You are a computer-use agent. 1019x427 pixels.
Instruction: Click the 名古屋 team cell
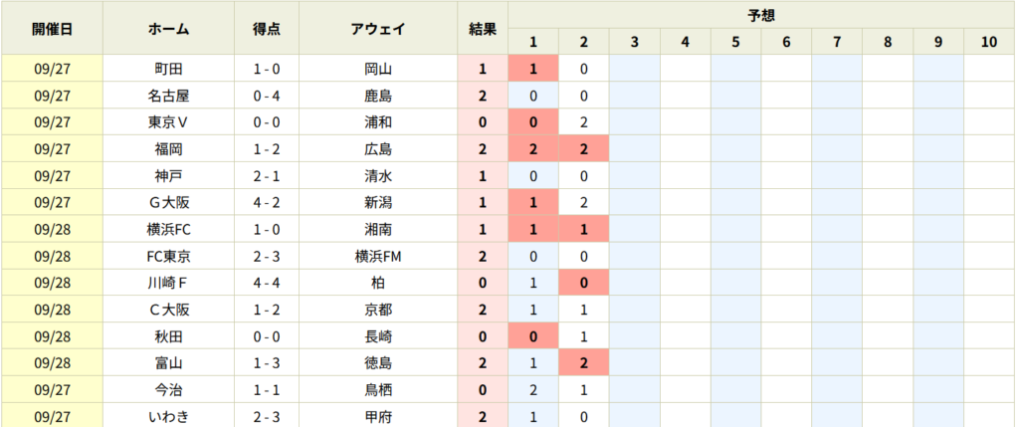168,97
